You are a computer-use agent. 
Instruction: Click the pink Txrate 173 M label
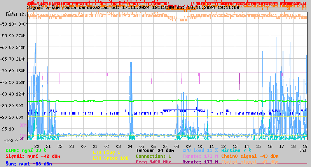200,156
